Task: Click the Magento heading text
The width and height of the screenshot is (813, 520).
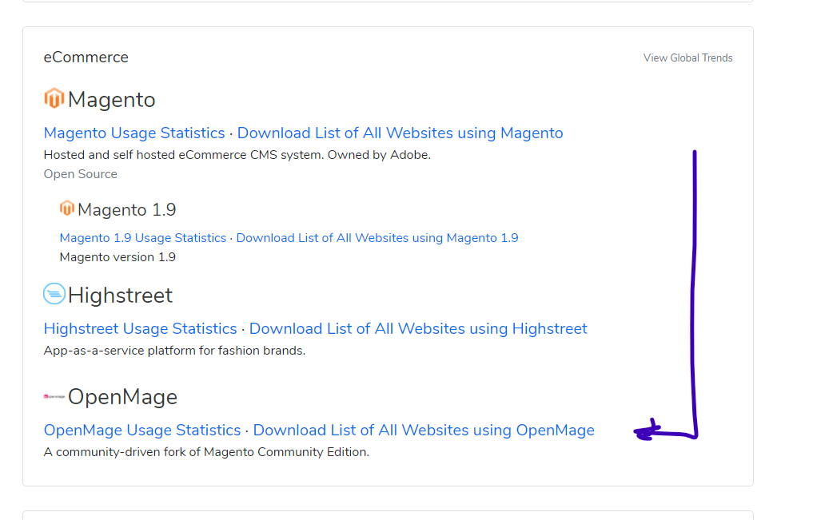Action: tap(111, 99)
